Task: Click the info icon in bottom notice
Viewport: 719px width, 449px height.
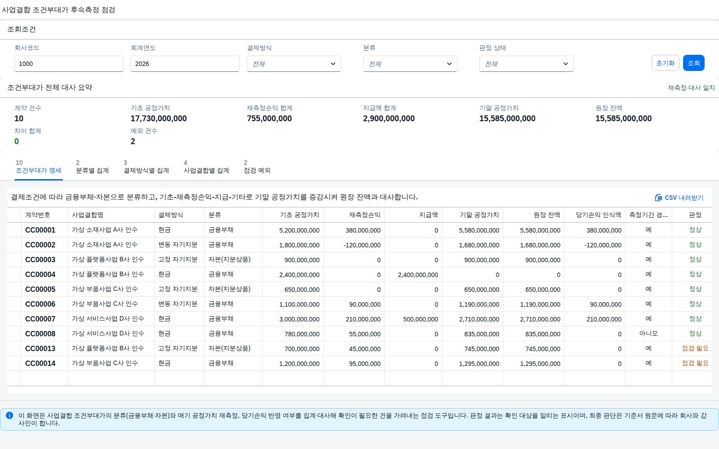Action: [x=9, y=415]
